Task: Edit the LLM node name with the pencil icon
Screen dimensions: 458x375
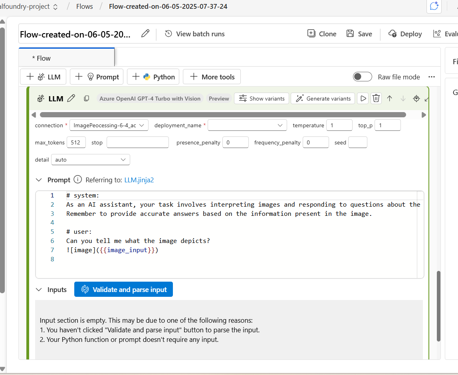Action: [x=71, y=99]
